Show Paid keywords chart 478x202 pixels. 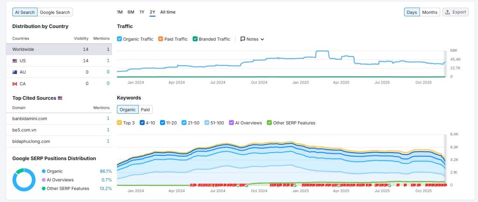coord(146,110)
